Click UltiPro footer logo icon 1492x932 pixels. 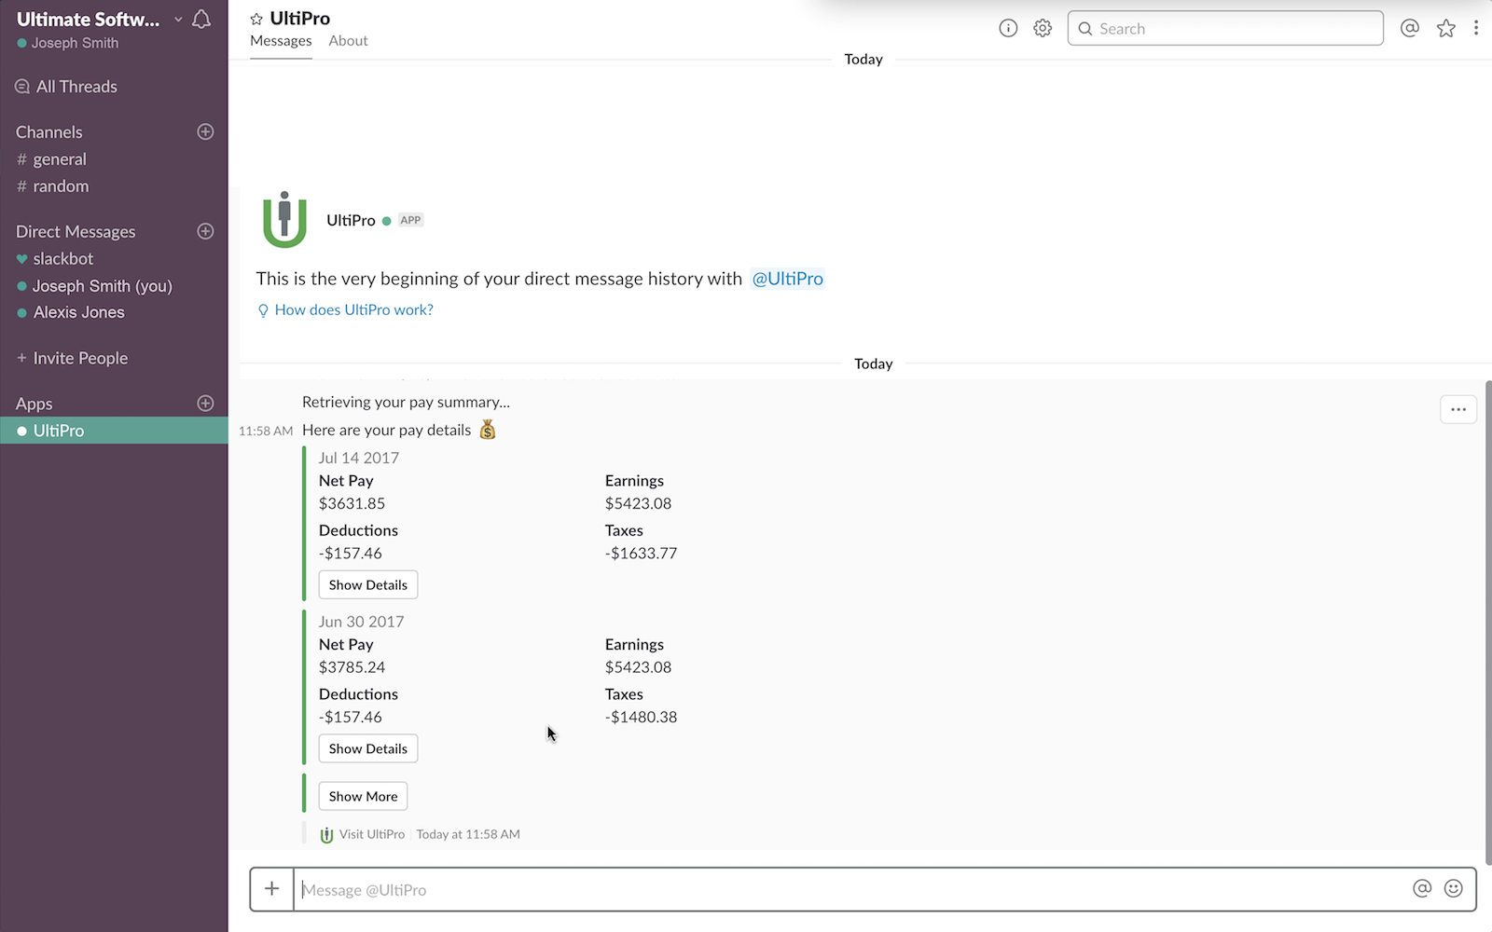pos(326,835)
